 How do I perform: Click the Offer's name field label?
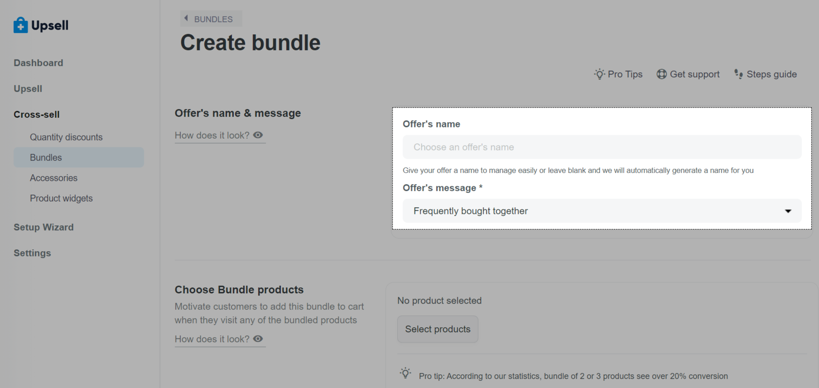coord(432,124)
